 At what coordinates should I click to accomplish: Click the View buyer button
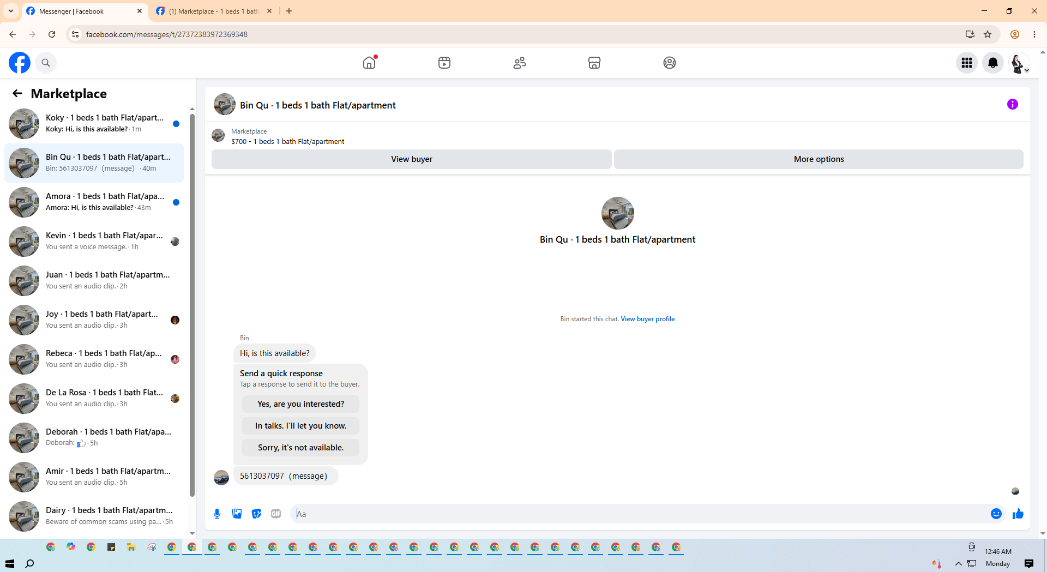coord(412,159)
